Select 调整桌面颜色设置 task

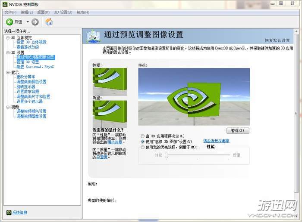tap(31, 82)
